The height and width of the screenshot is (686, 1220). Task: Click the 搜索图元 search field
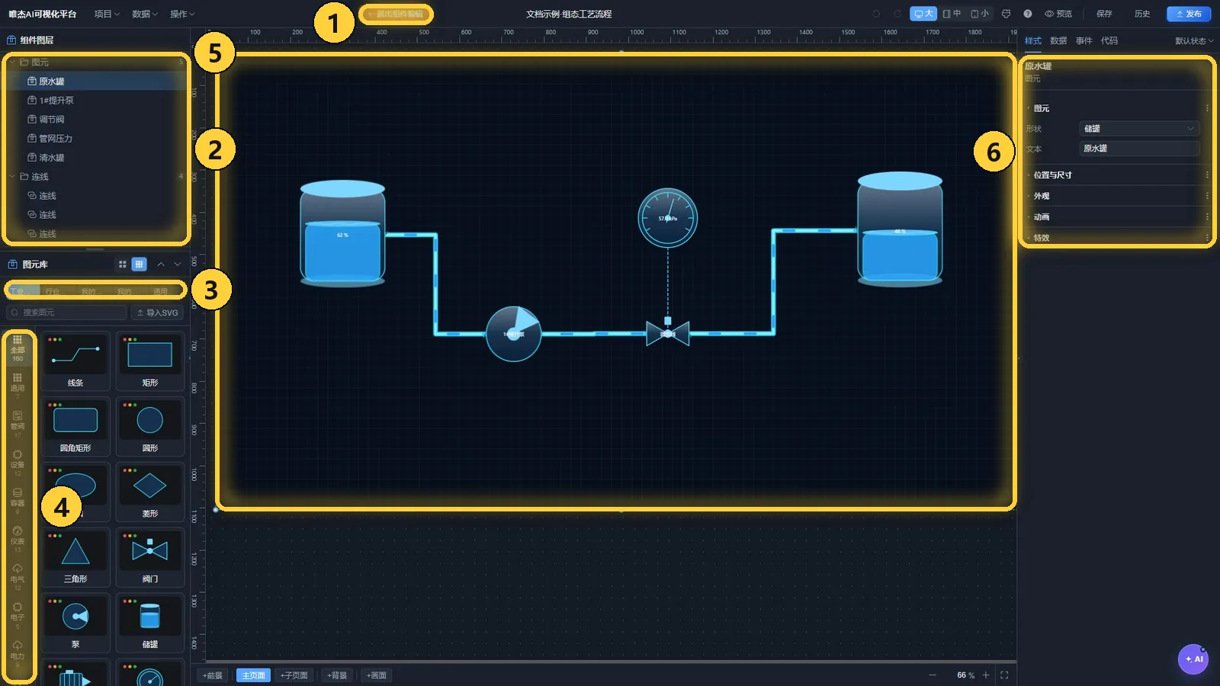pyautogui.click(x=66, y=313)
